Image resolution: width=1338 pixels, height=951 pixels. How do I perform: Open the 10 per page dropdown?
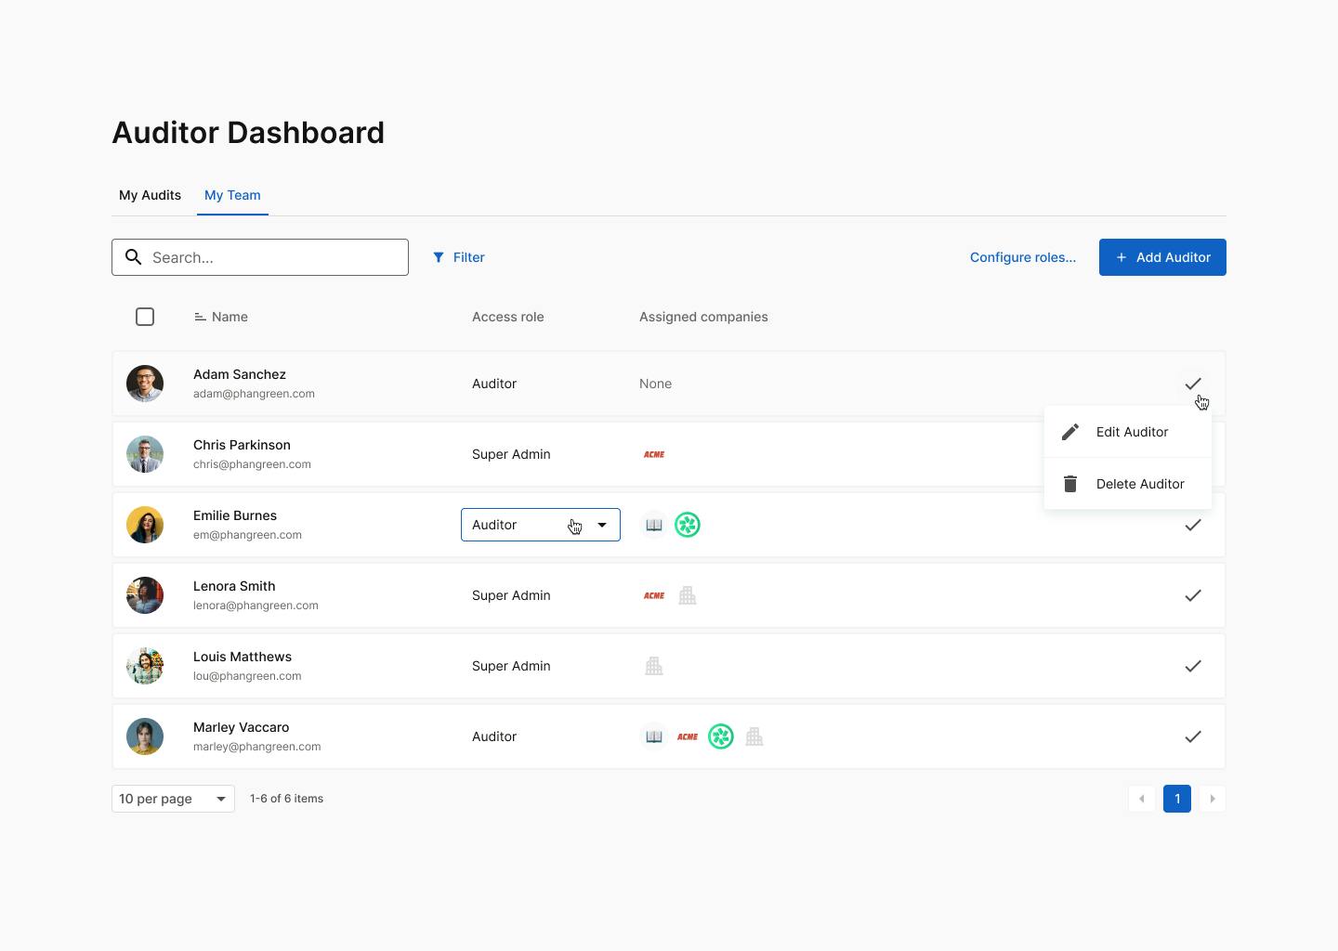[x=173, y=799]
